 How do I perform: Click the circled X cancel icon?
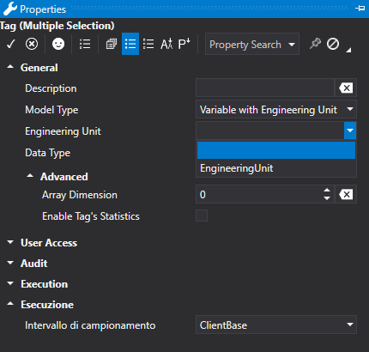32,44
